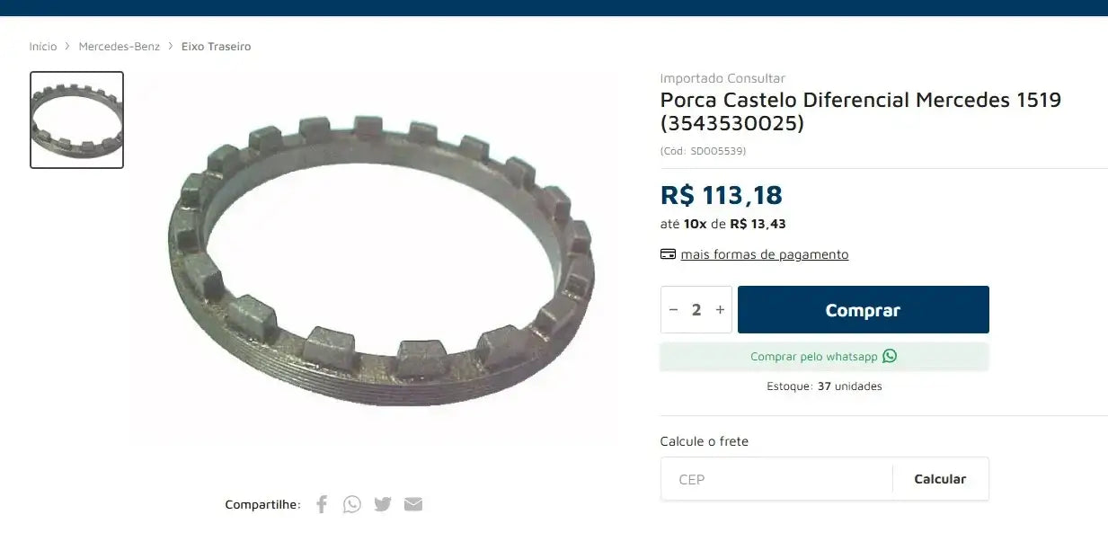Click the CEP input field
The image size is (1108, 559).
777,479
